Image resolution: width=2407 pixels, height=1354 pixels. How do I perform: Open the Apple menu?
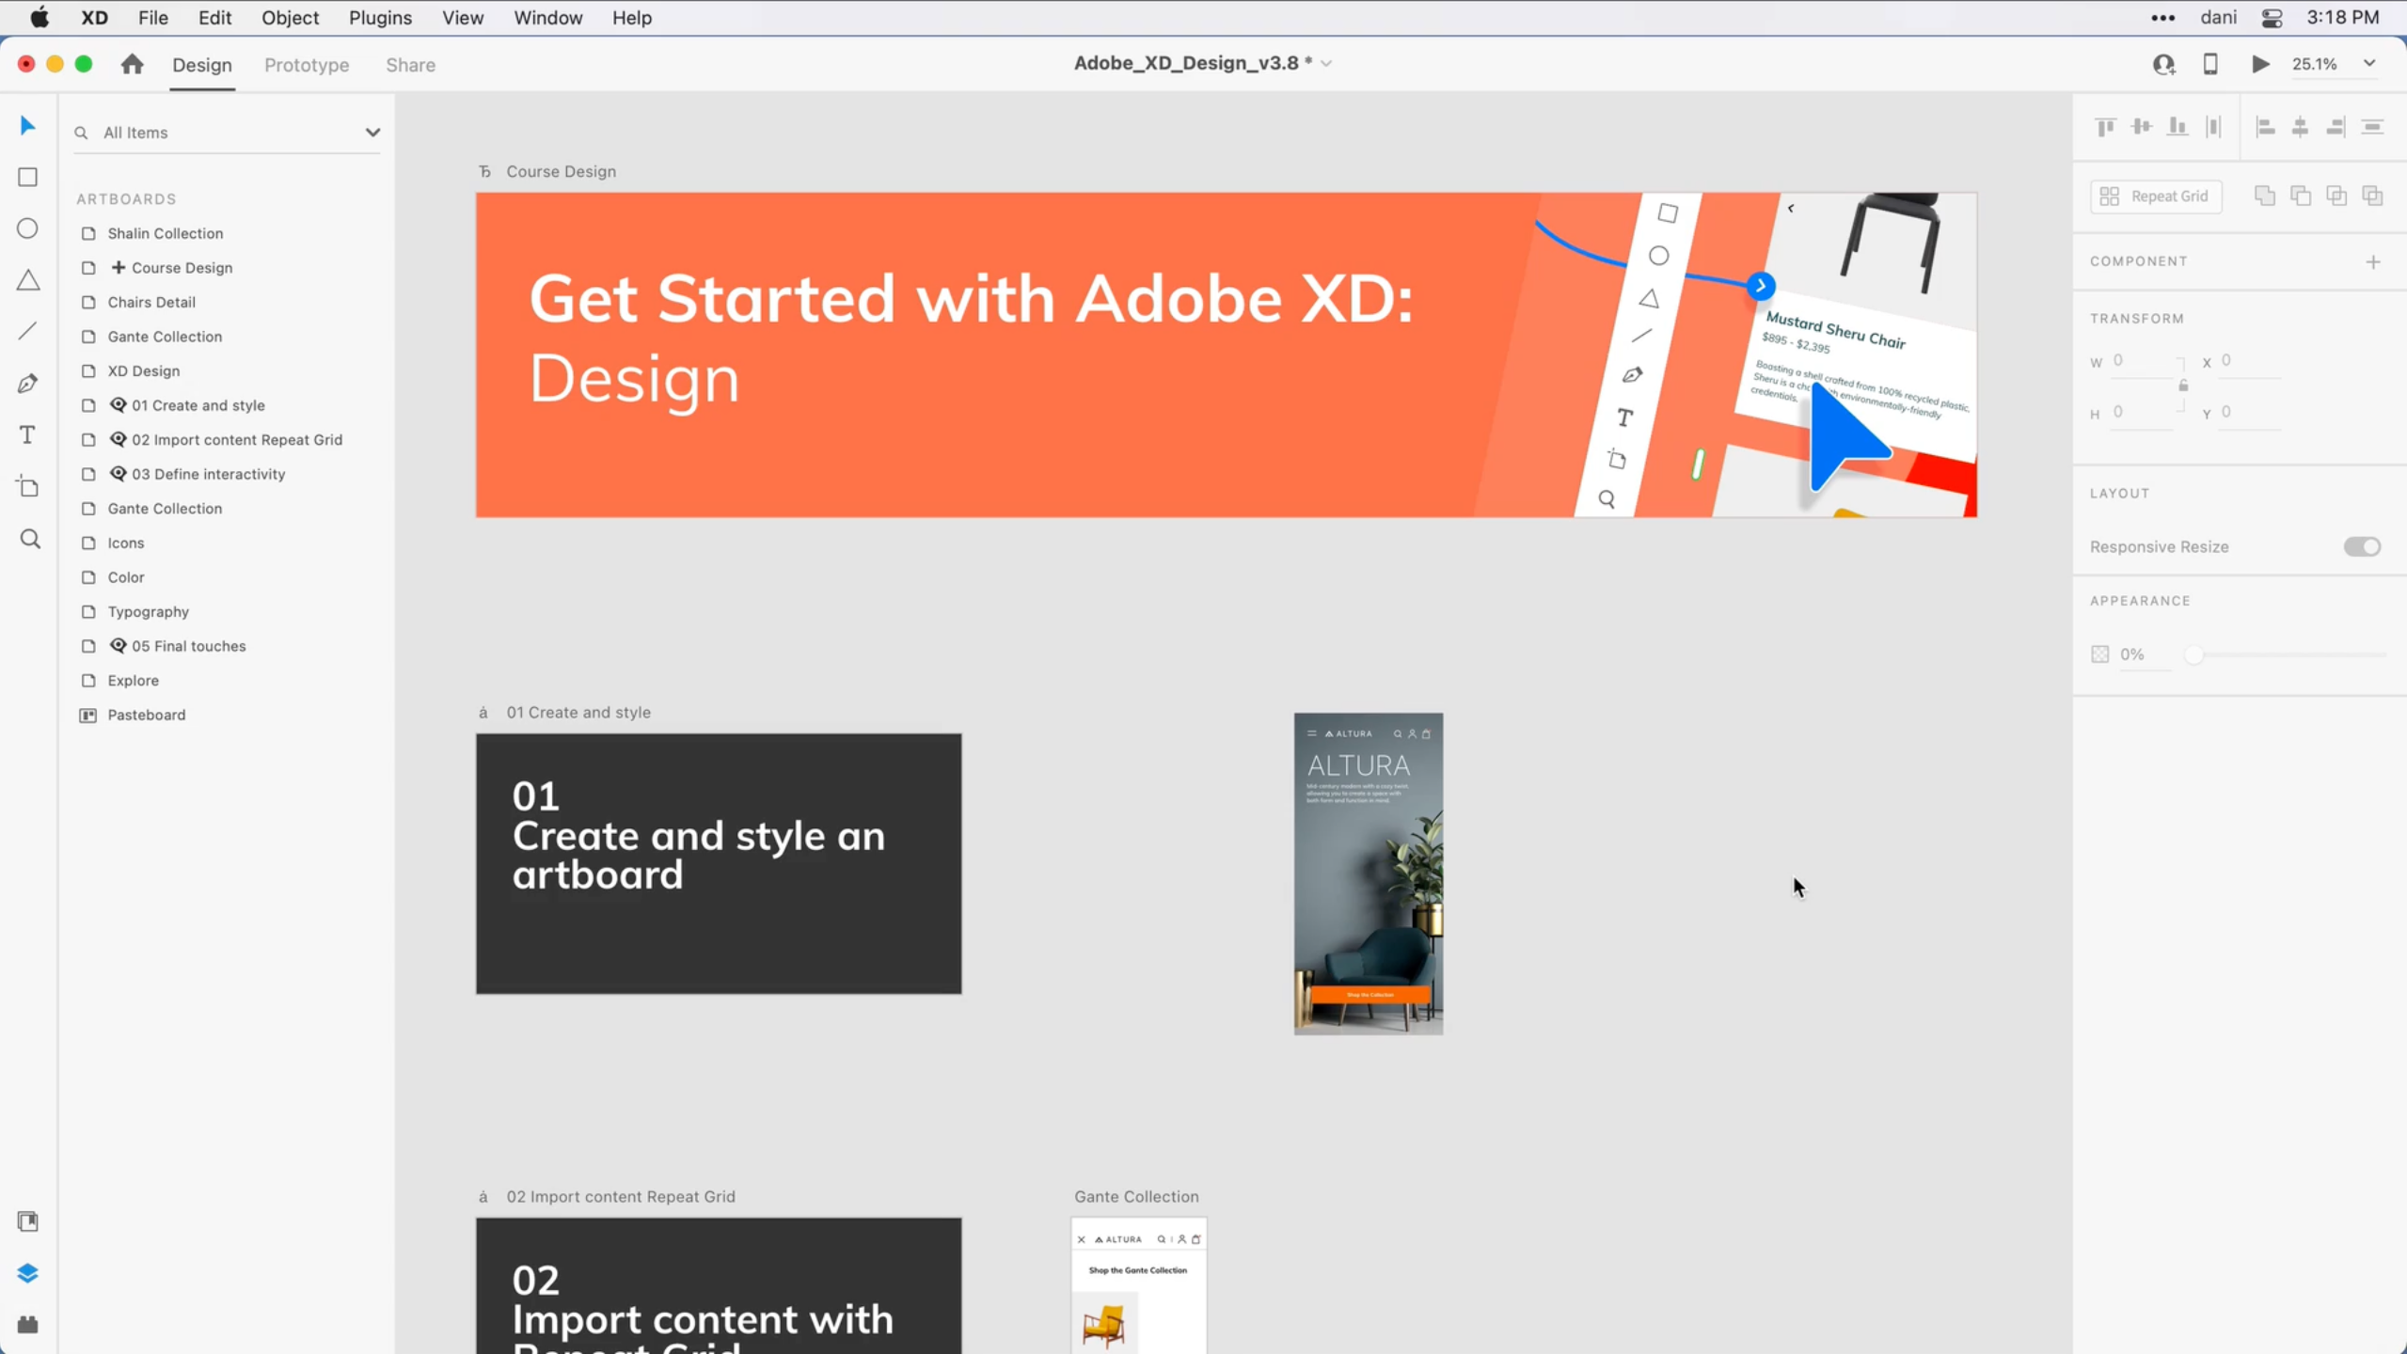tap(40, 18)
